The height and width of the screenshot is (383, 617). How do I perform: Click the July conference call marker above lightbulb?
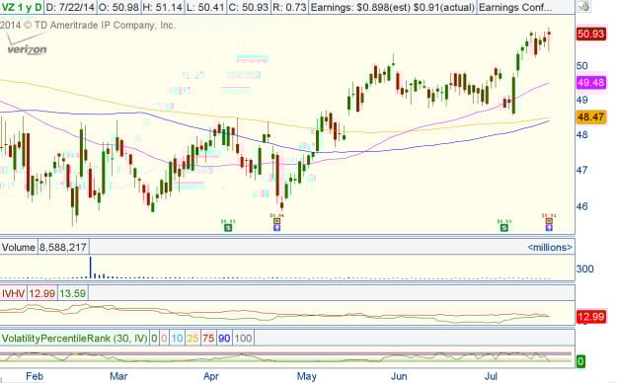coord(549,221)
